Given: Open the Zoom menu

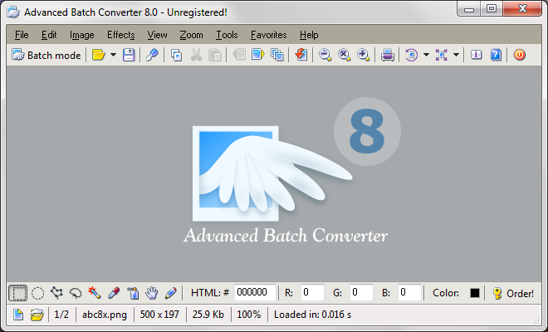Looking at the screenshot, I should tap(191, 35).
